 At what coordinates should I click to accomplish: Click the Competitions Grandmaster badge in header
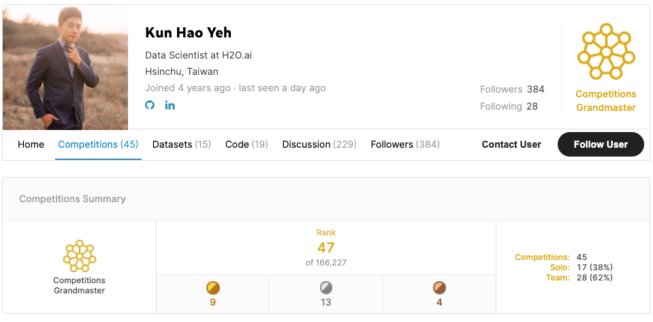[x=605, y=53]
